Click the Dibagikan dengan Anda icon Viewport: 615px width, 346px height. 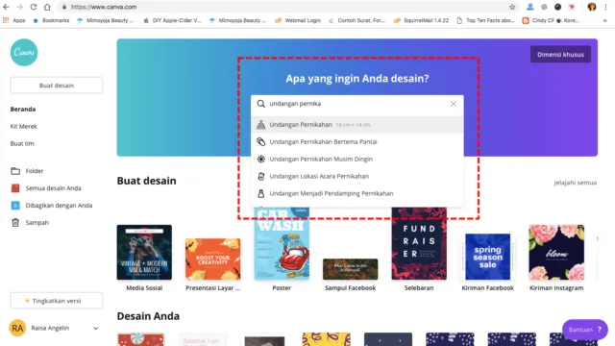[x=15, y=205]
